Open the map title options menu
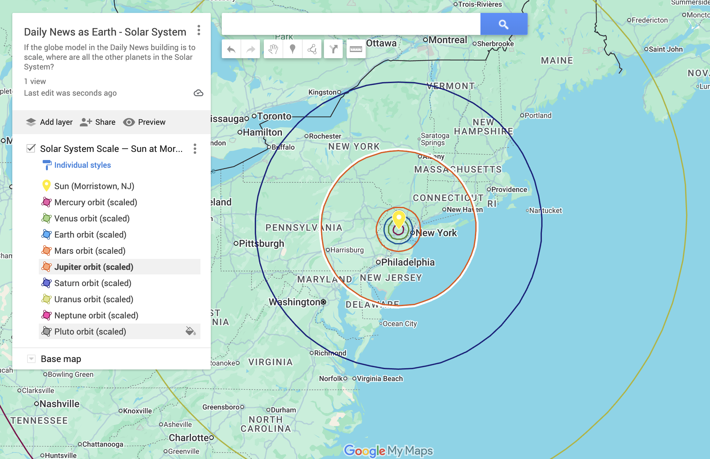The width and height of the screenshot is (710, 459). [199, 30]
